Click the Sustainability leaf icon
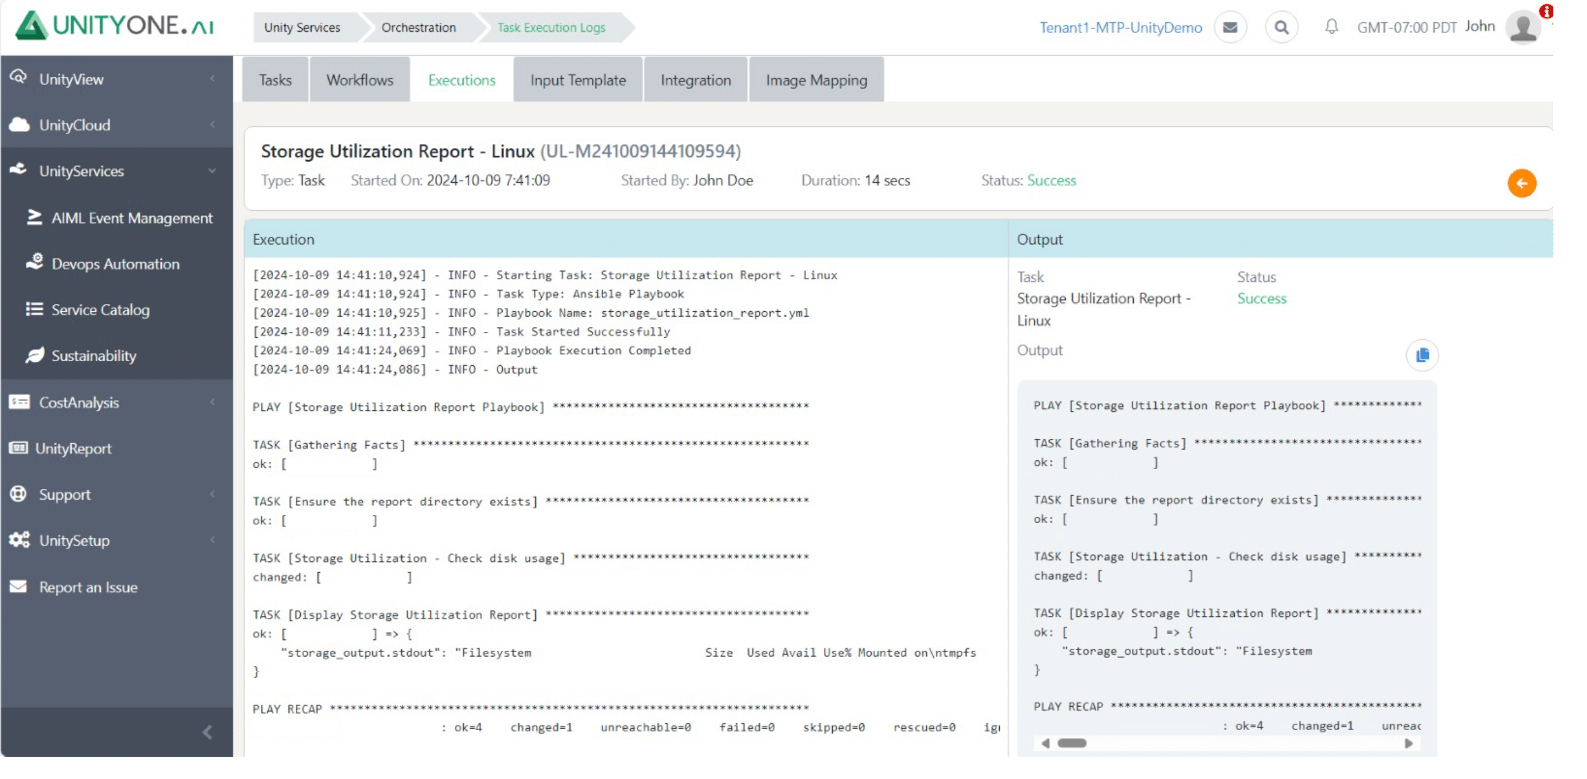 tap(34, 355)
